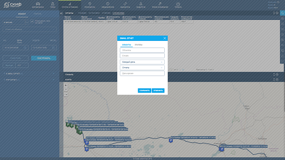The width and height of the screenshot is (285, 160).
Task: Open calendar icon in end date field
Action: click(53, 48)
